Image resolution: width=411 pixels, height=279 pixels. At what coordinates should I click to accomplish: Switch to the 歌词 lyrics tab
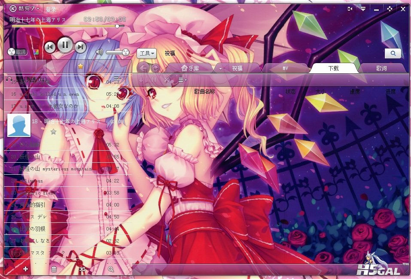click(382, 68)
